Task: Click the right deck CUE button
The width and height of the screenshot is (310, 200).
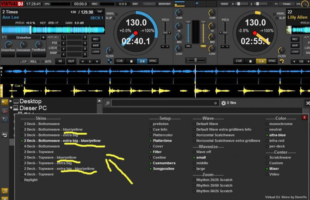Action: point(239,61)
